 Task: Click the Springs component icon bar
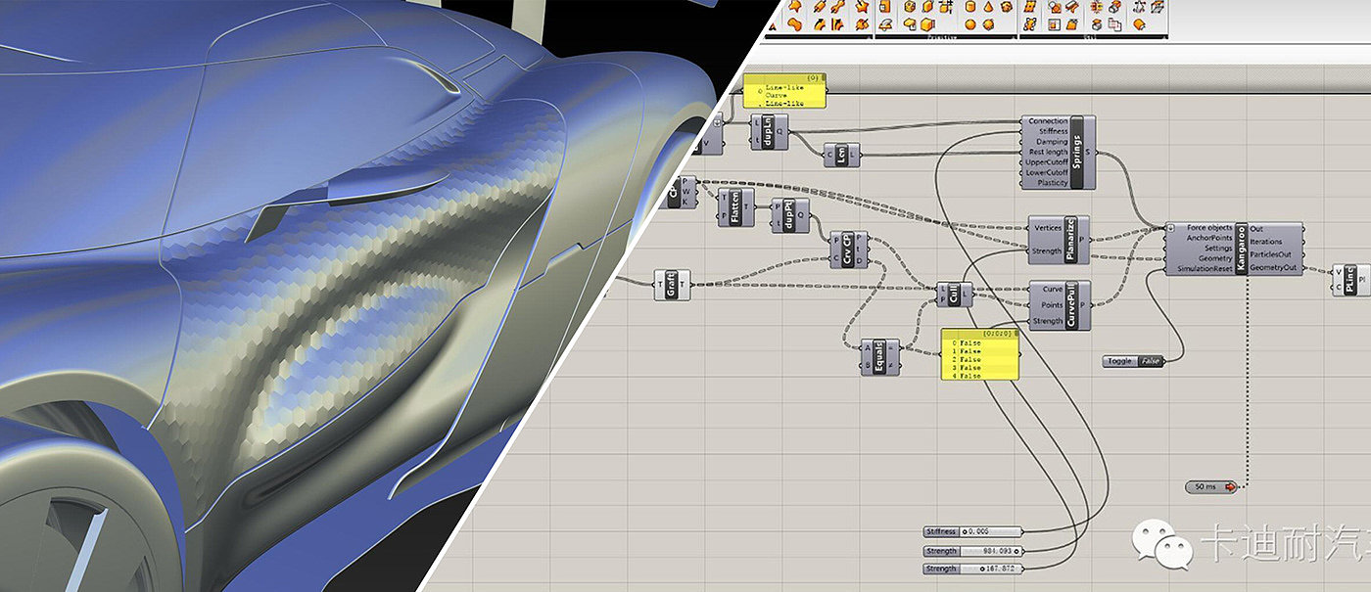(1076, 152)
